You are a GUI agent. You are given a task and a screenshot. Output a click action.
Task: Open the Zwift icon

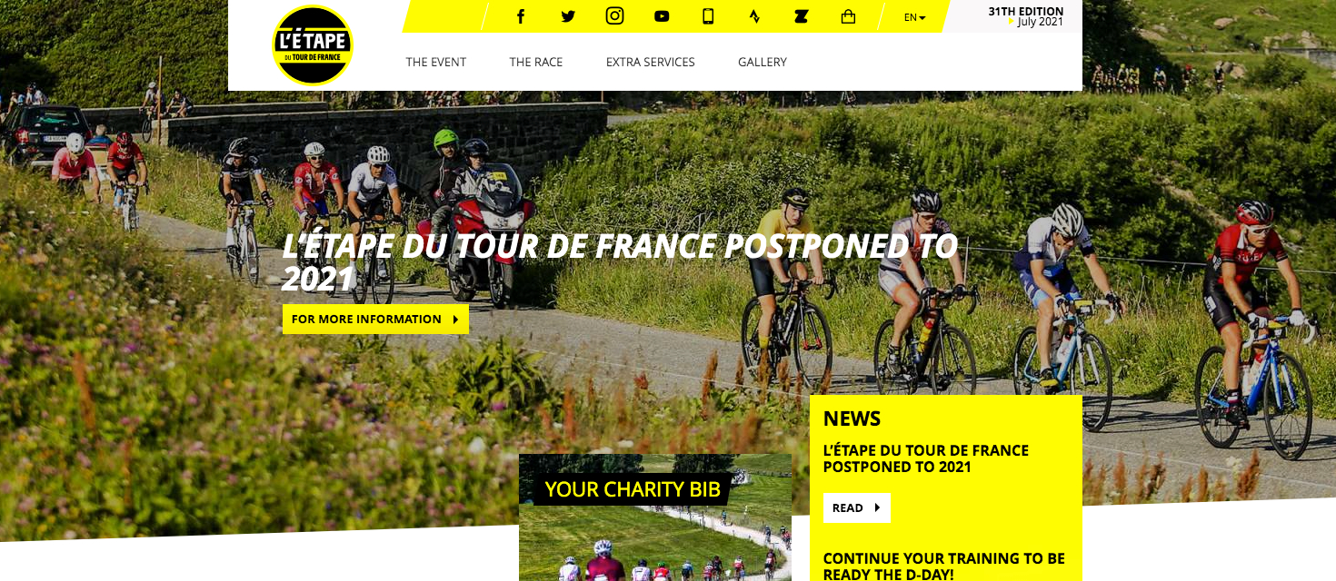(x=801, y=16)
